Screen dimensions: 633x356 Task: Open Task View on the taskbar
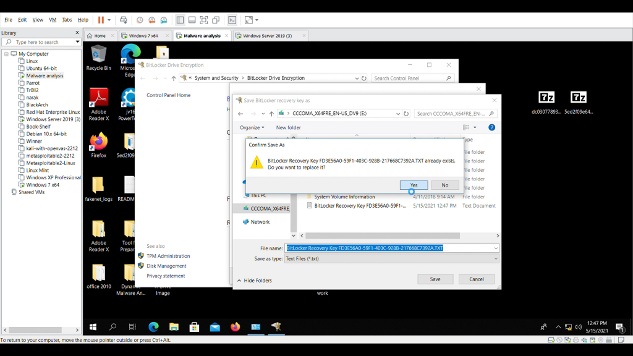coord(132,327)
